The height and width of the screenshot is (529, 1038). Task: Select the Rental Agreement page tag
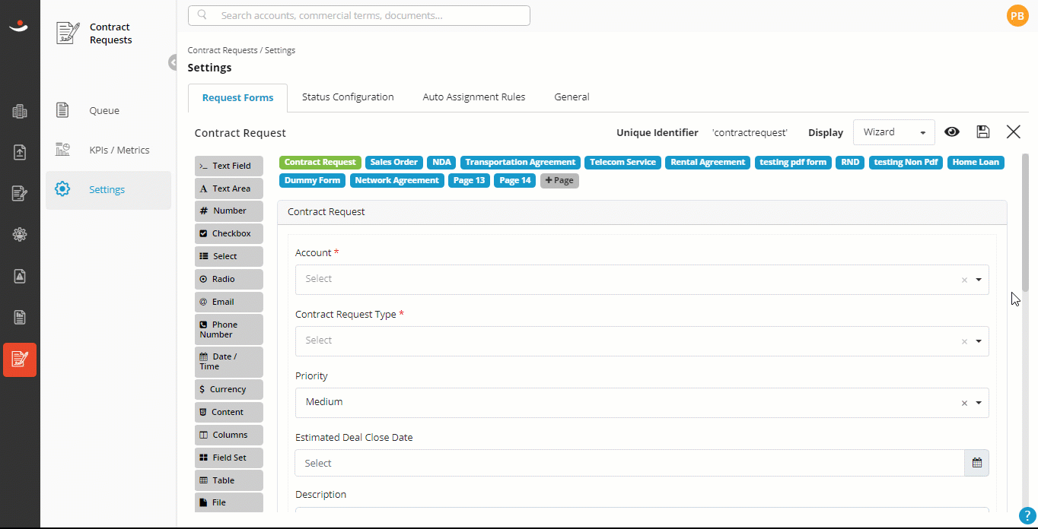click(x=708, y=163)
